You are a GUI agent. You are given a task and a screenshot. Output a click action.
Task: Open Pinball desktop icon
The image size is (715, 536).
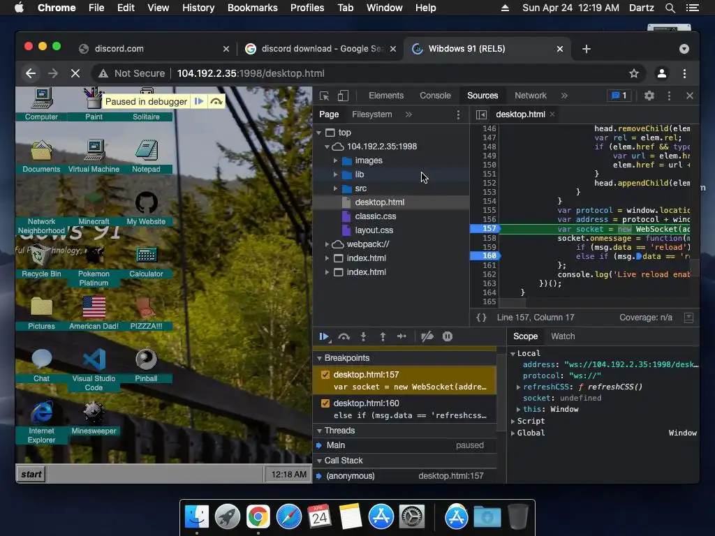pos(146,365)
